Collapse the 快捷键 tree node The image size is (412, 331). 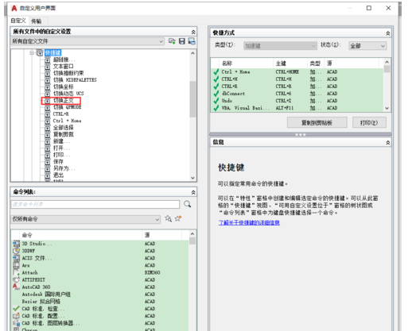(32, 52)
